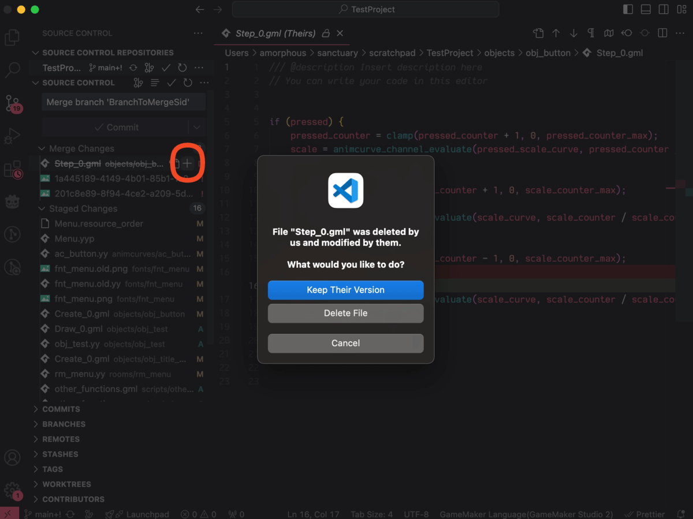Image resolution: width=693 pixels, height=519 pixels.
Task: Open the Accounts icon in activity bar
Action: click(x=12, y=457)
